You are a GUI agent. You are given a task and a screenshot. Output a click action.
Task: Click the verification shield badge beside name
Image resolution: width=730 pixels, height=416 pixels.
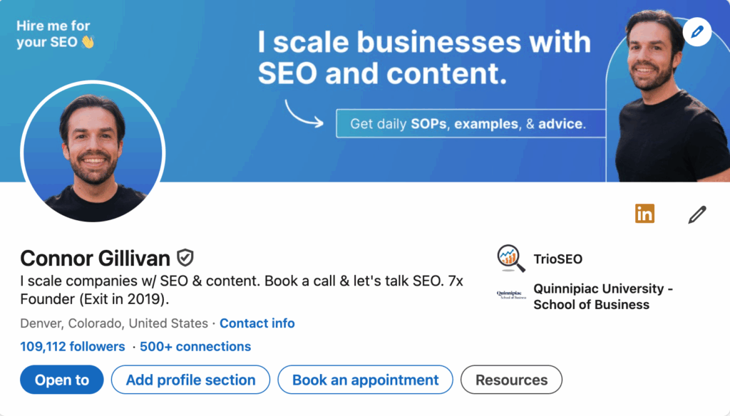[x=185, y=258]
